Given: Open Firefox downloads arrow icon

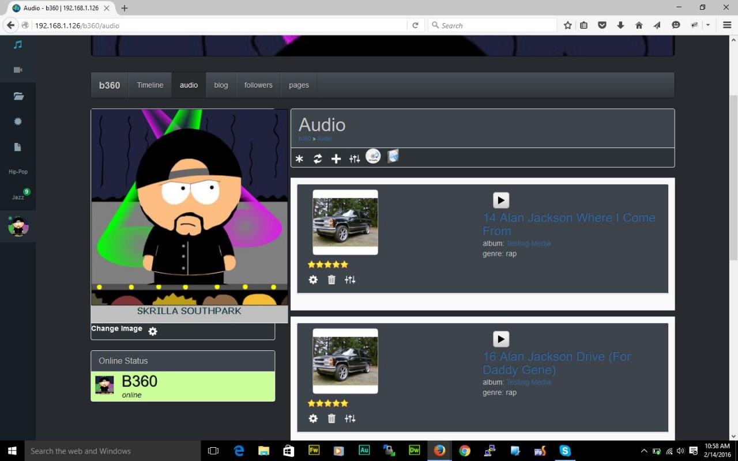Looking at the screenshot, I should click(620, 25).
